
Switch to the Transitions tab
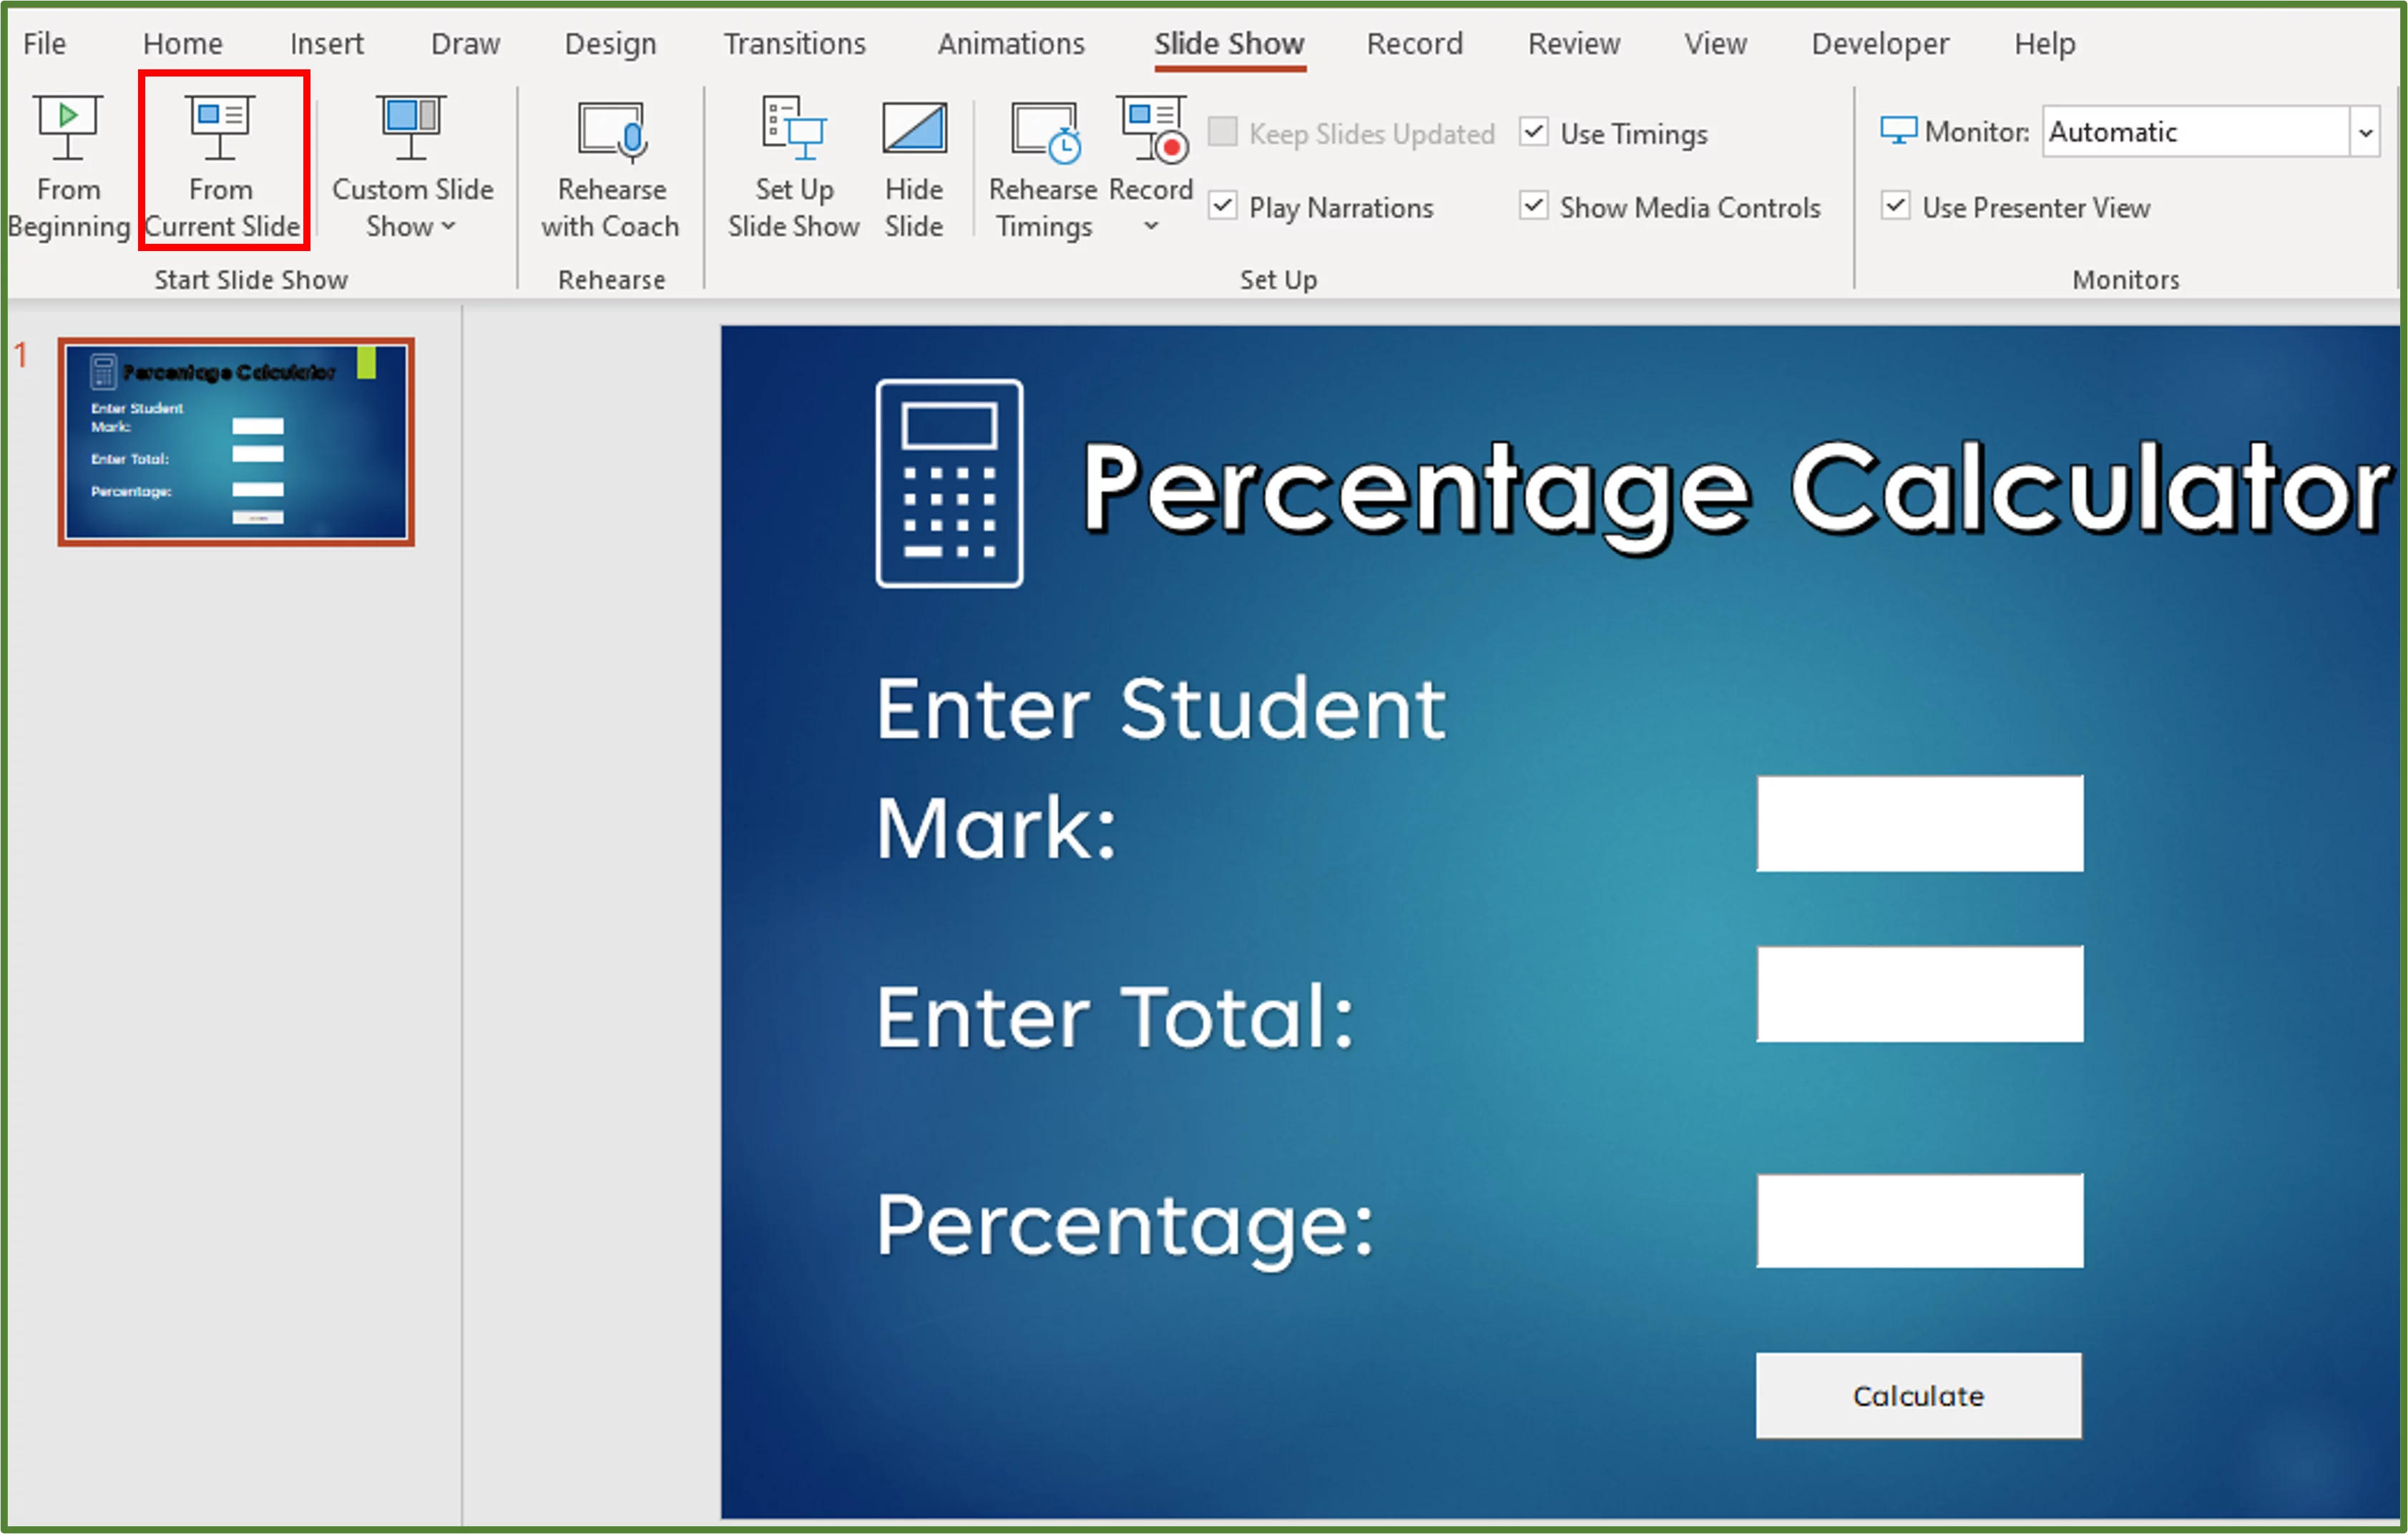(x=793, y=43)
